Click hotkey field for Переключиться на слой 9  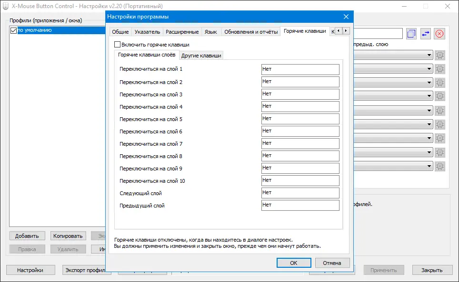(300, 168)
